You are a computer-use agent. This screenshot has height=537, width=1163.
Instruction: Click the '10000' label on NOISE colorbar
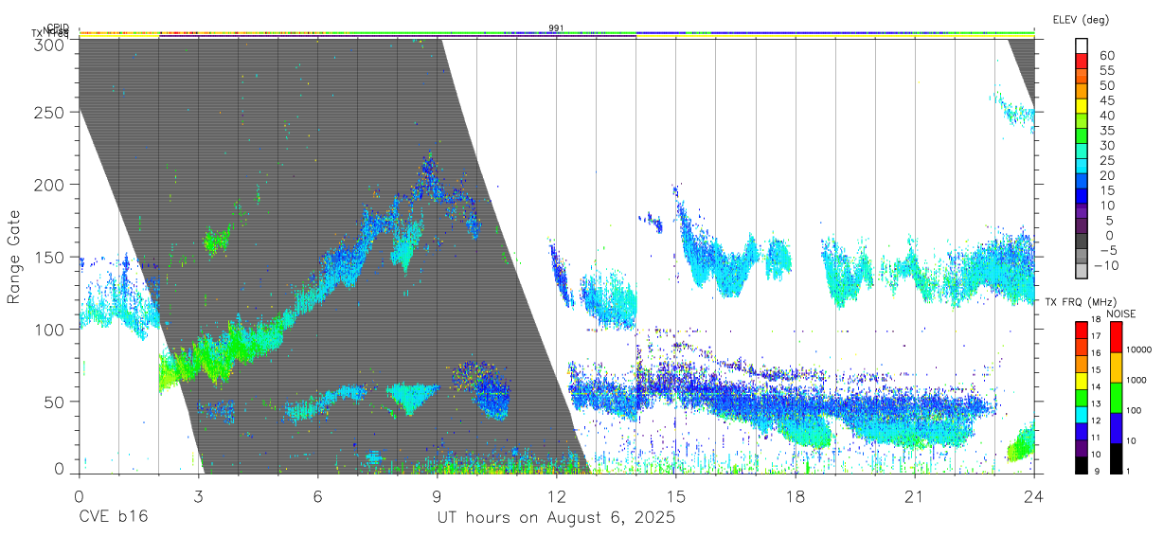coord(1137,350)
